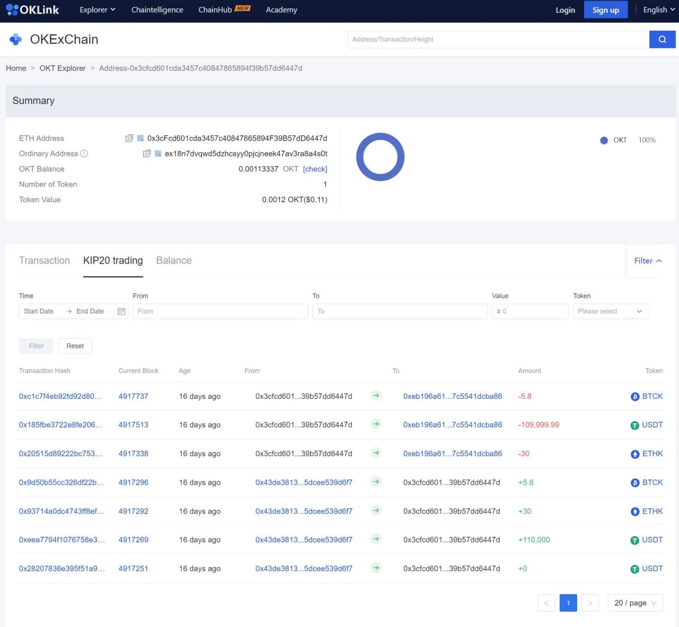This screenshot has height=627, width=679.
Task: Click the Login link
Action: pyautogui.click(x=565, y=10)
